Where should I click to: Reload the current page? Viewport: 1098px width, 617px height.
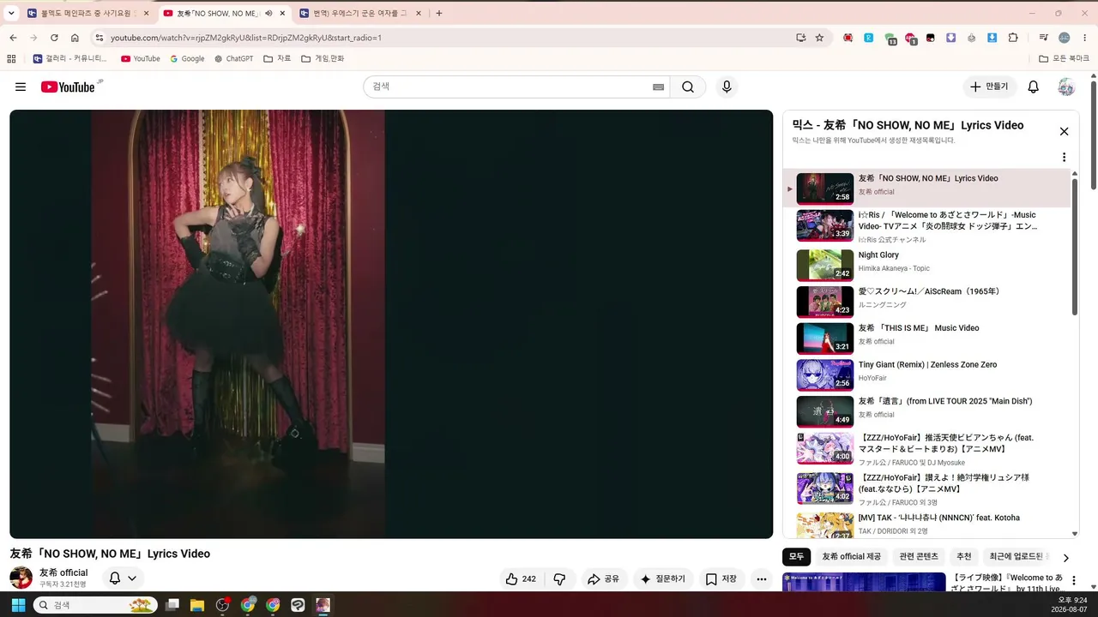pos(54,38)
